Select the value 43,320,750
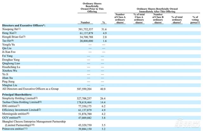 (x=85, y=125)
